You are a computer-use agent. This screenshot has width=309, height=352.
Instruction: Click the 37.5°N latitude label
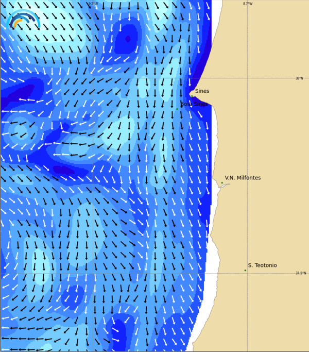tap(300, 273)
